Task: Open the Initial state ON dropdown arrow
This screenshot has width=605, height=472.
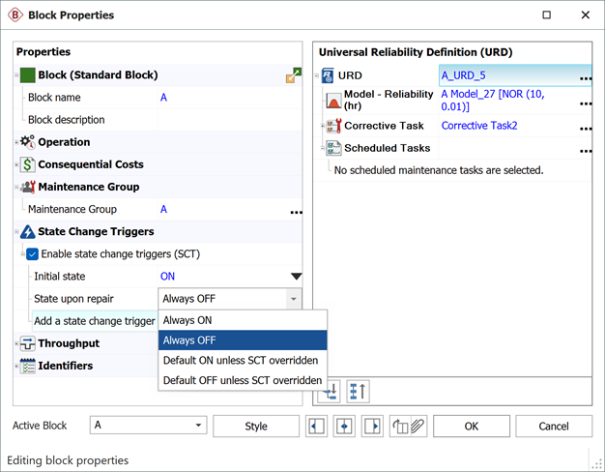Action: 296,277
